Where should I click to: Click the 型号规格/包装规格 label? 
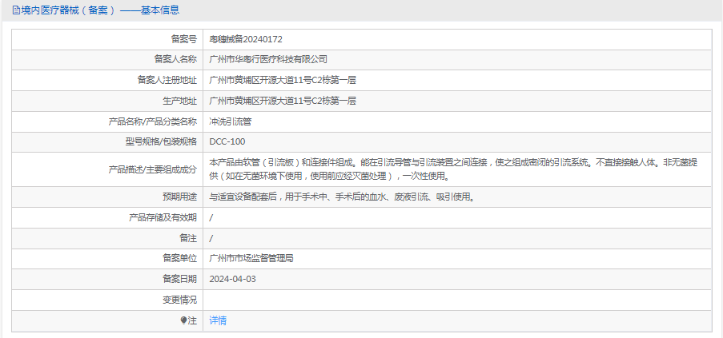161,141
